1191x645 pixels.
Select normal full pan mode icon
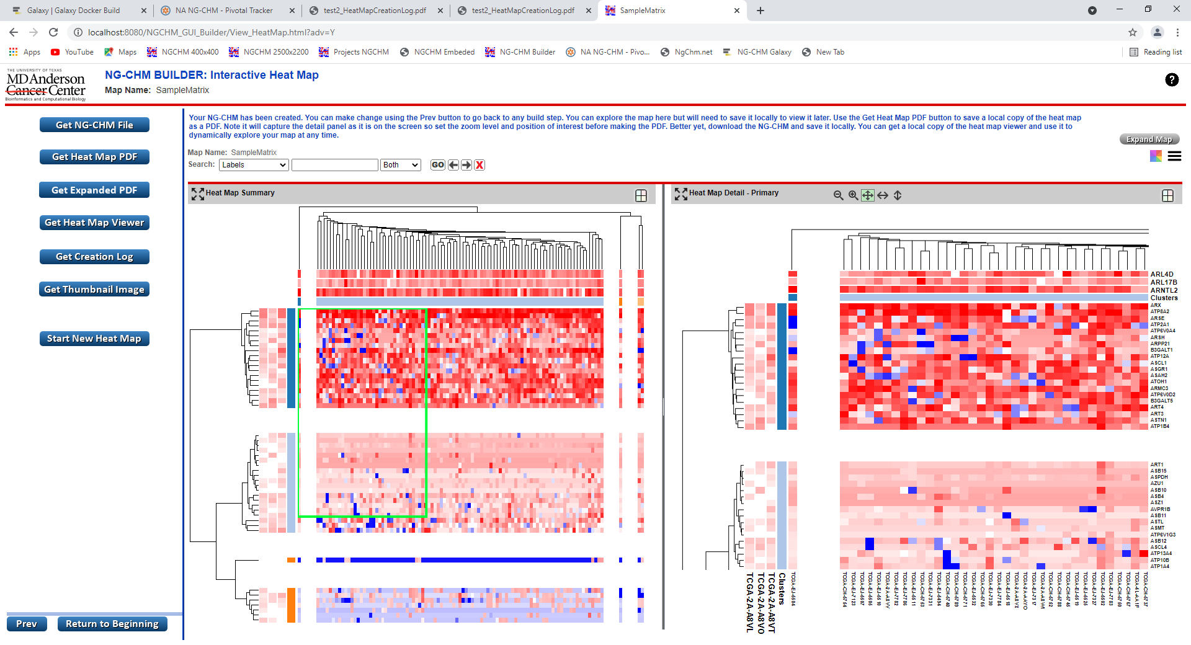pyautogui.click(x=867, y=195)
